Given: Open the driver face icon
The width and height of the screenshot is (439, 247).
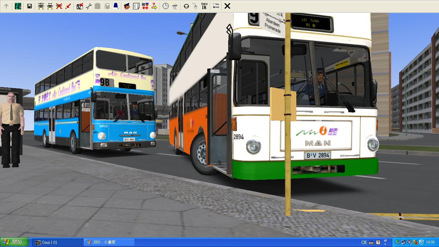Looking at the screenshot, I should coord(127,6).
